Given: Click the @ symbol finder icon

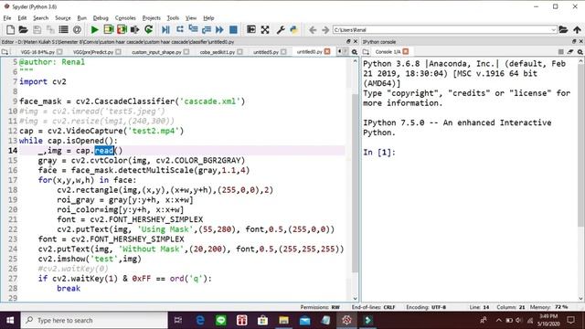Looking at the screenshot, I should (x=77, y=29).
